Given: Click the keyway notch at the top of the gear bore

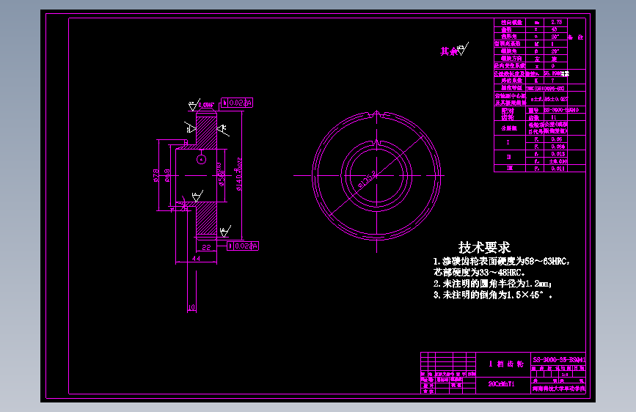Looking at the screenshot, I should point(376,143).
